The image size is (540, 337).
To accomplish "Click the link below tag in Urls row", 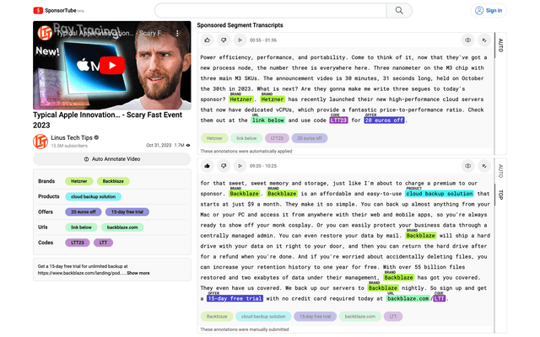I will pyautogui.click(x=81, y=227).
